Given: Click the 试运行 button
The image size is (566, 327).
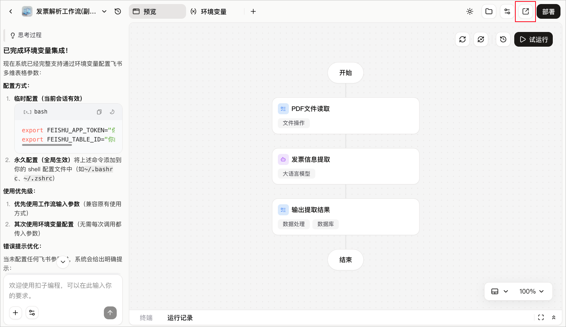Looking at the screenshot, I should tap(533, 39).
